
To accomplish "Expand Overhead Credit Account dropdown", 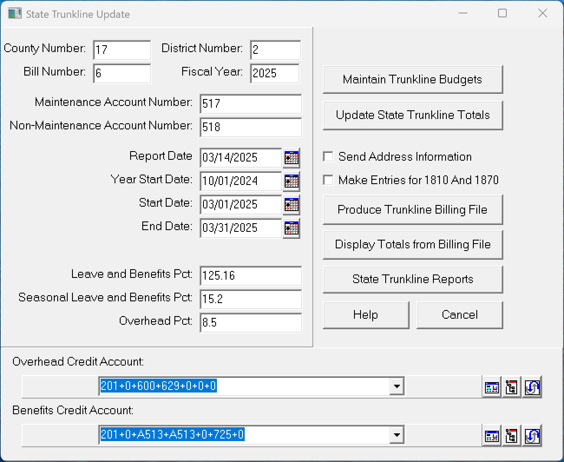I will click(x=397, y=386).
